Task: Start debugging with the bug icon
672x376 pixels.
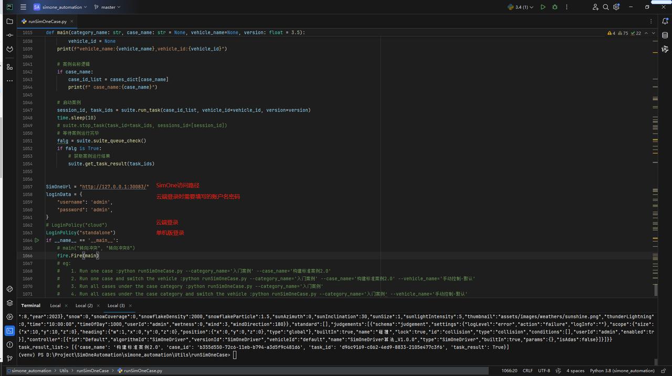Action: pyautogui.click(x=555, y=7)
